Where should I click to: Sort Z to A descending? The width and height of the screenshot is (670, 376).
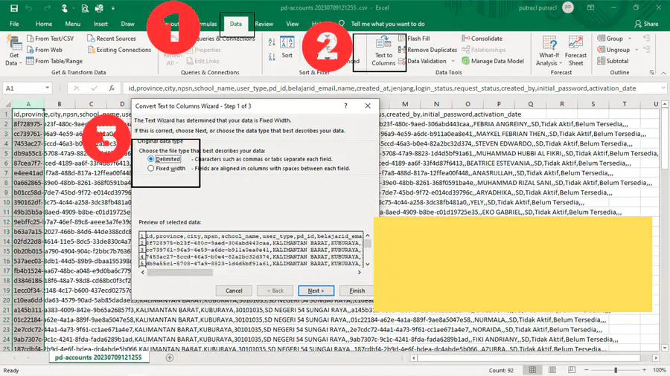click(272, 57)
